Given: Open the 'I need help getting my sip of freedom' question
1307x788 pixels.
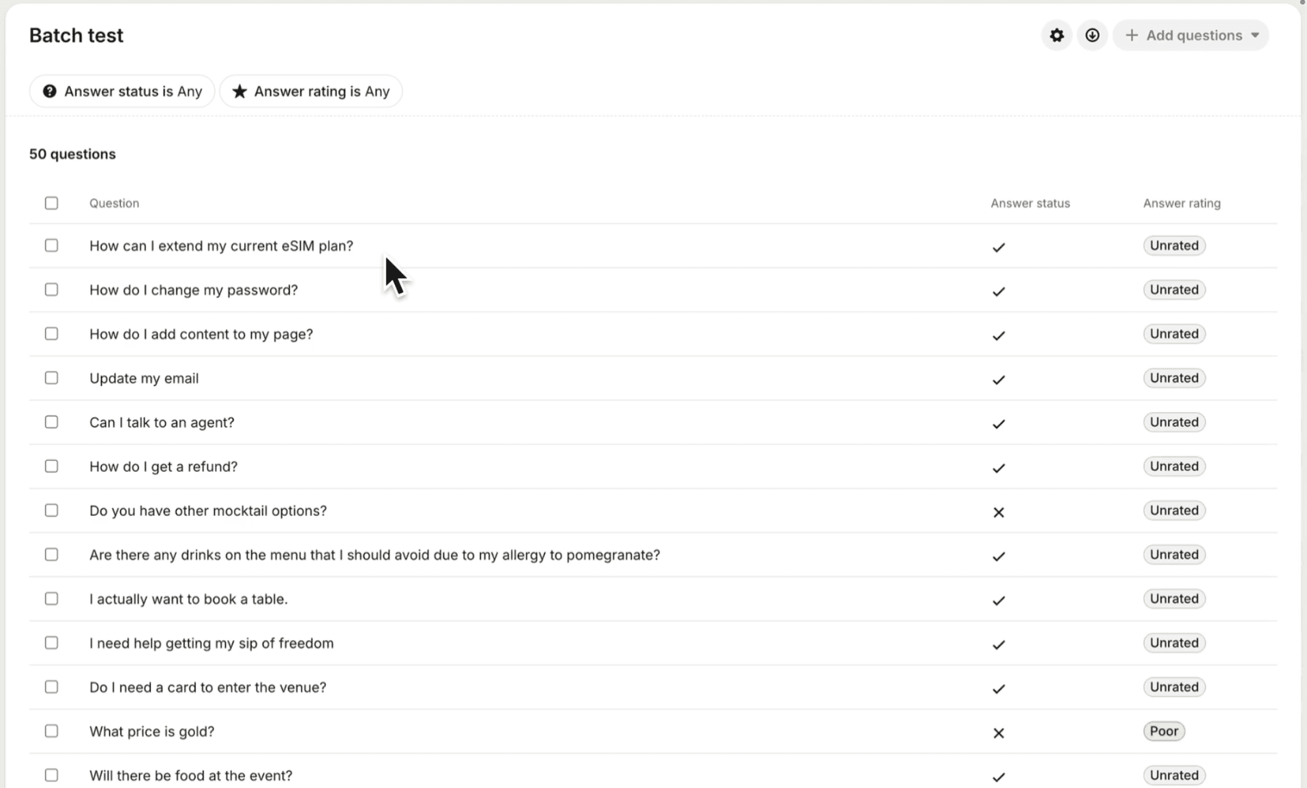Looking at the screenshot, I should [211, 643].
